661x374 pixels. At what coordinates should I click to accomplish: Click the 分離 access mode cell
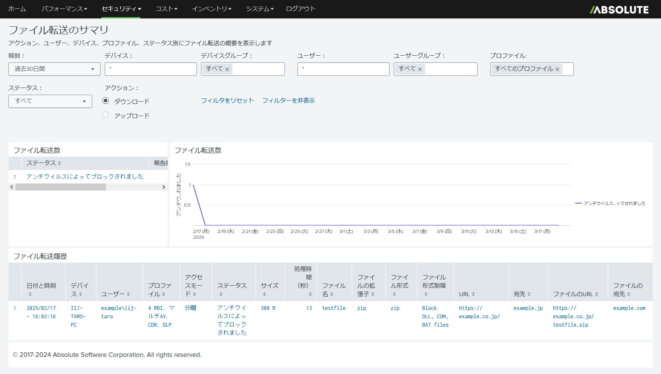pyautogui.click(x=190, y=308)
